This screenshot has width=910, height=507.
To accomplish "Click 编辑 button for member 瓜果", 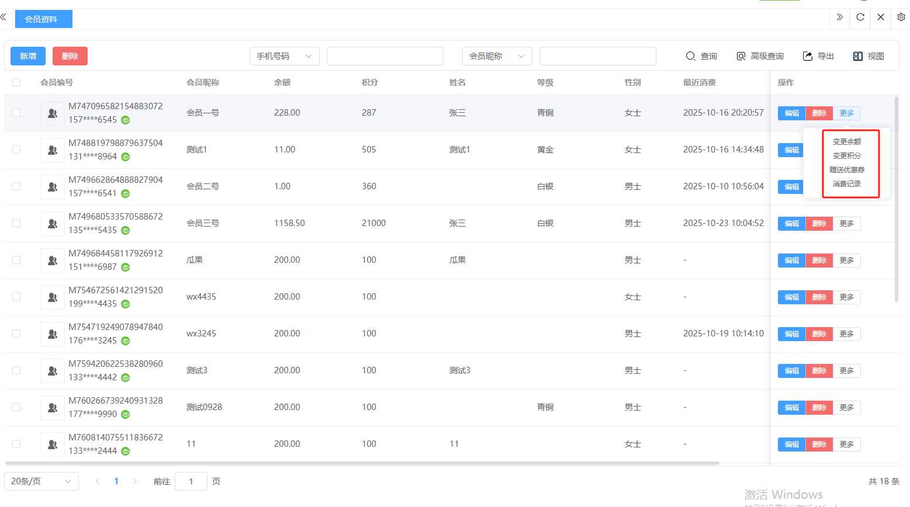I will coord(791,261).
